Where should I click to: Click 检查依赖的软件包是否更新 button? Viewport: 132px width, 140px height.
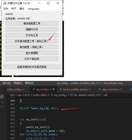point(32,67)
